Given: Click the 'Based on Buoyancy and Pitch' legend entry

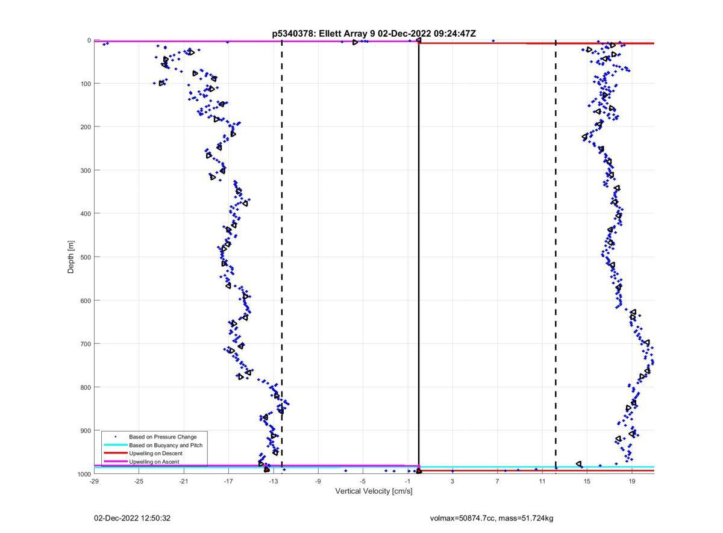Looking at the screenshot, I should (166, 445).
